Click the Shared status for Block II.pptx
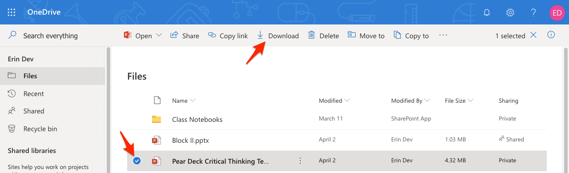This screenshot has height=173, width=569. [x=512, y=139]
